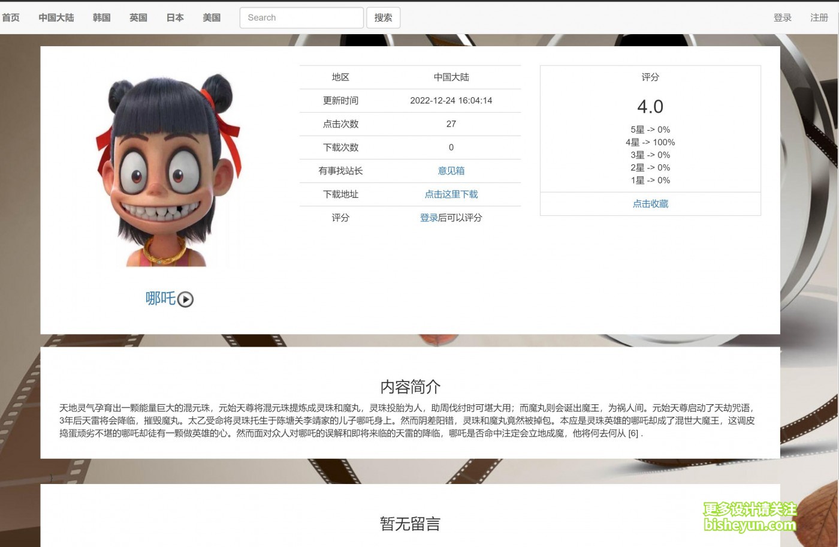
Task: Select the download count value 0
Action: coord(451,148)
